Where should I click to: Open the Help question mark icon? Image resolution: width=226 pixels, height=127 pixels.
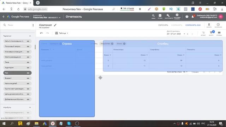[x=187, y=17]
